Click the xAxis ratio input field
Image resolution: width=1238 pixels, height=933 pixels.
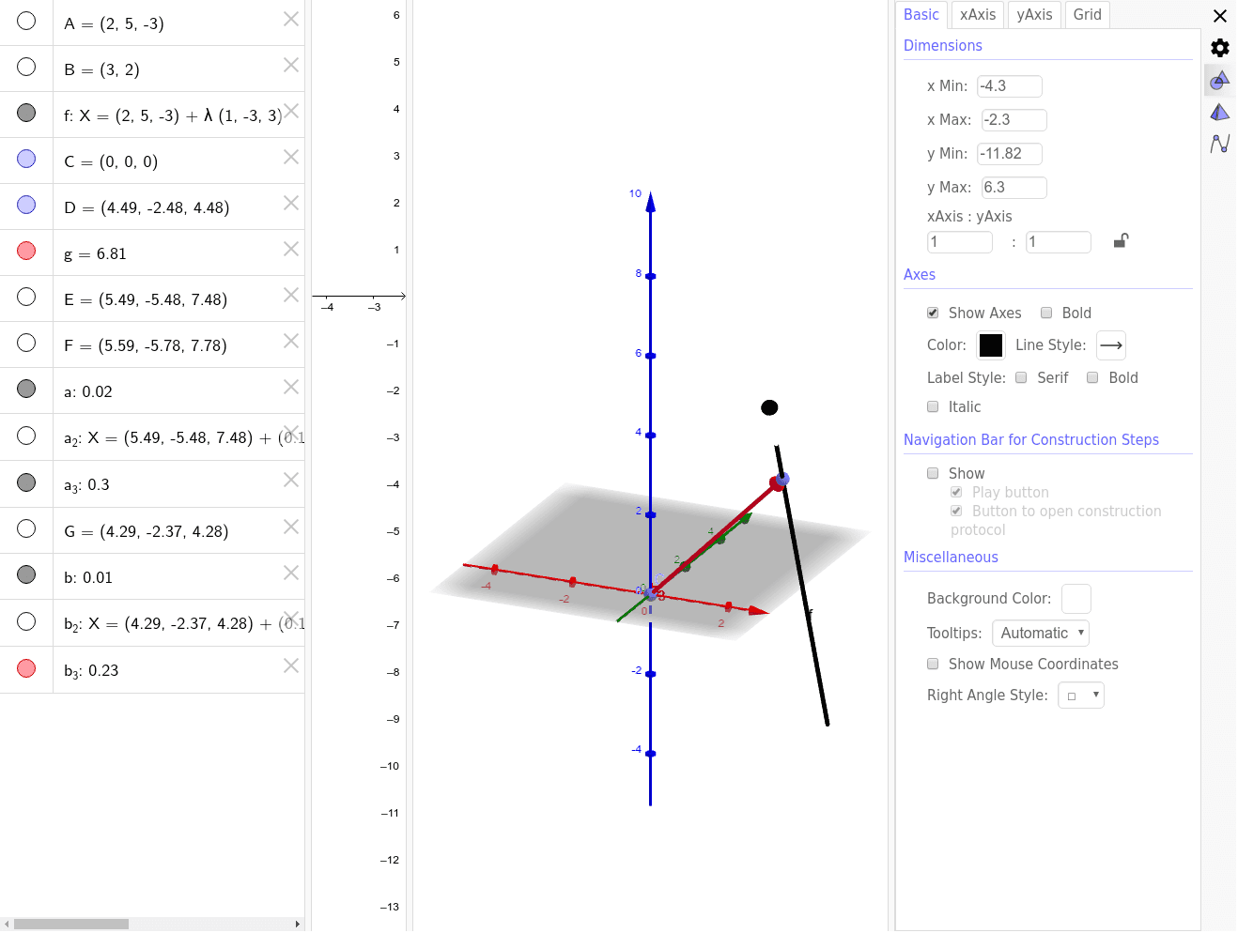tap(960, 242)
